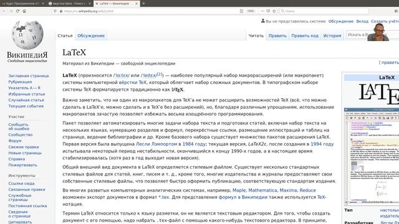The image size is (399, 224).
Task: Click the magnifier icon in browser search box
Action: pos(282,11)
